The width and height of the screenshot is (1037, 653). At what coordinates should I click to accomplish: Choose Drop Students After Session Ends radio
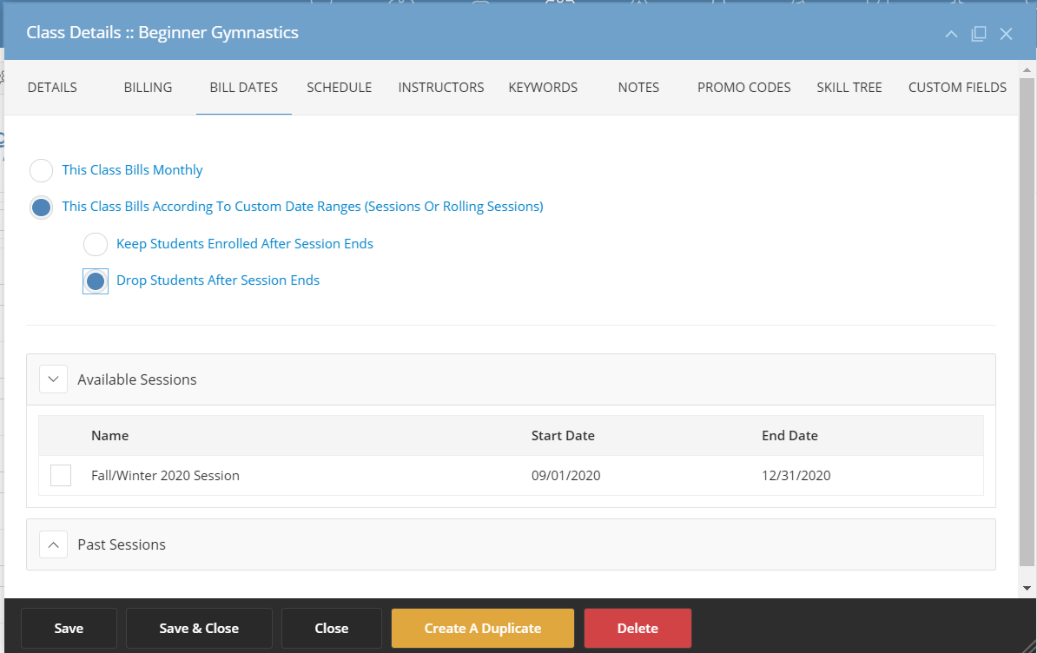pyautogui.click(x=96, y=281)
